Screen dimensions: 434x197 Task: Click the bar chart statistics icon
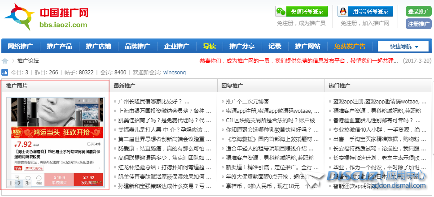coord(5,73)
